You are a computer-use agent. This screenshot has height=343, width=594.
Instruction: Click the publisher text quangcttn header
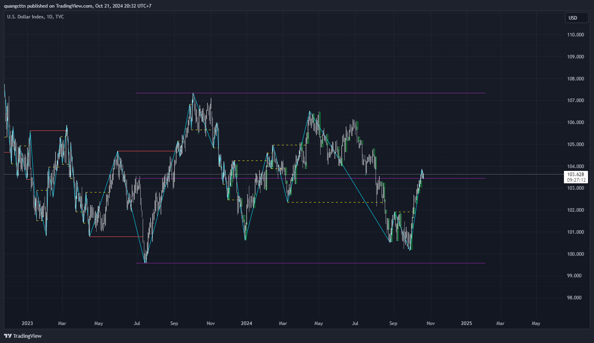pos(77,6)
